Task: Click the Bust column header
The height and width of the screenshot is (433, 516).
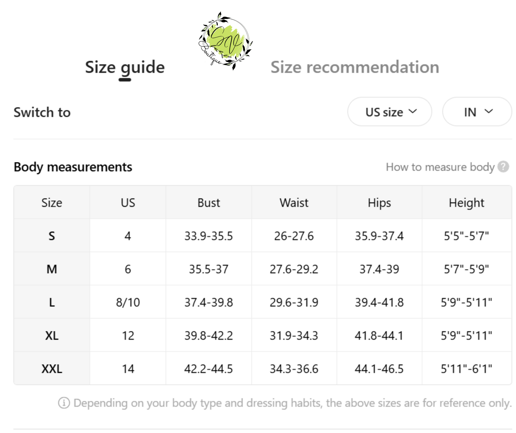Action: pyautogui.click(x=209, y=203)
